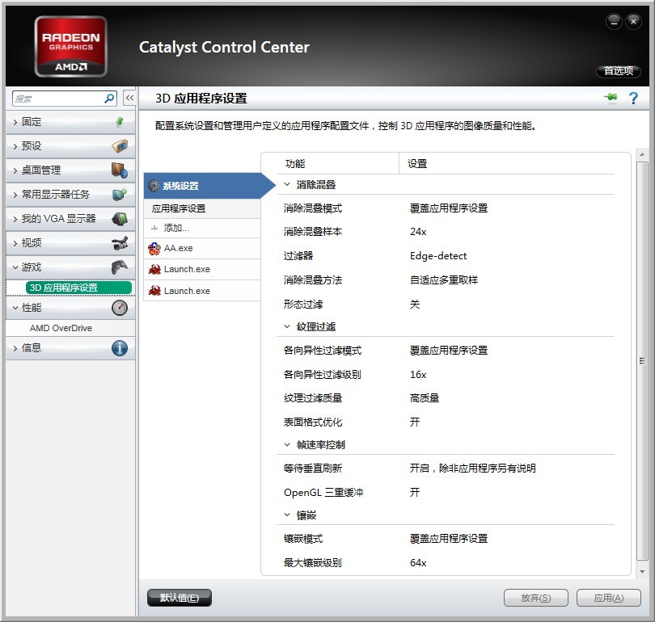Toggle OpenGL 三重缓冲 setting 开
The height and width of the screenshot is (622, 655).
[414, 492]
